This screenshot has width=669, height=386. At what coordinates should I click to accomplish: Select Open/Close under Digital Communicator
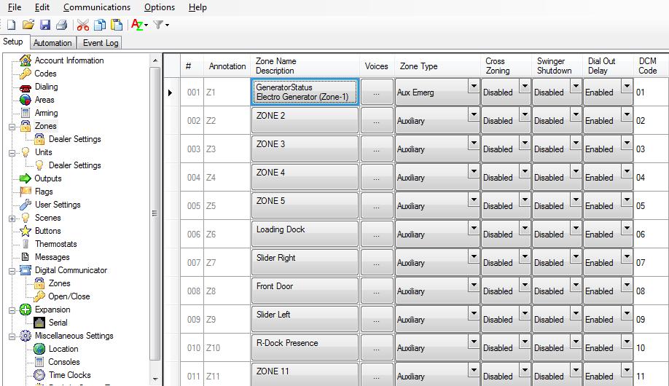pos(69,296)
